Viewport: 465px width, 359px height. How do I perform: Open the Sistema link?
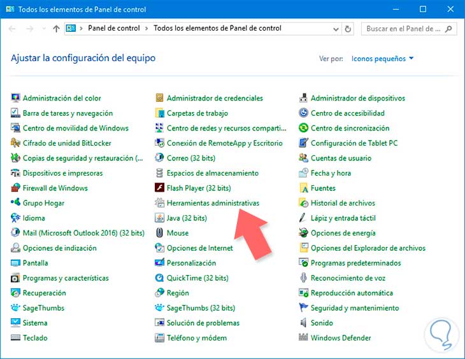tap(35, 323)
